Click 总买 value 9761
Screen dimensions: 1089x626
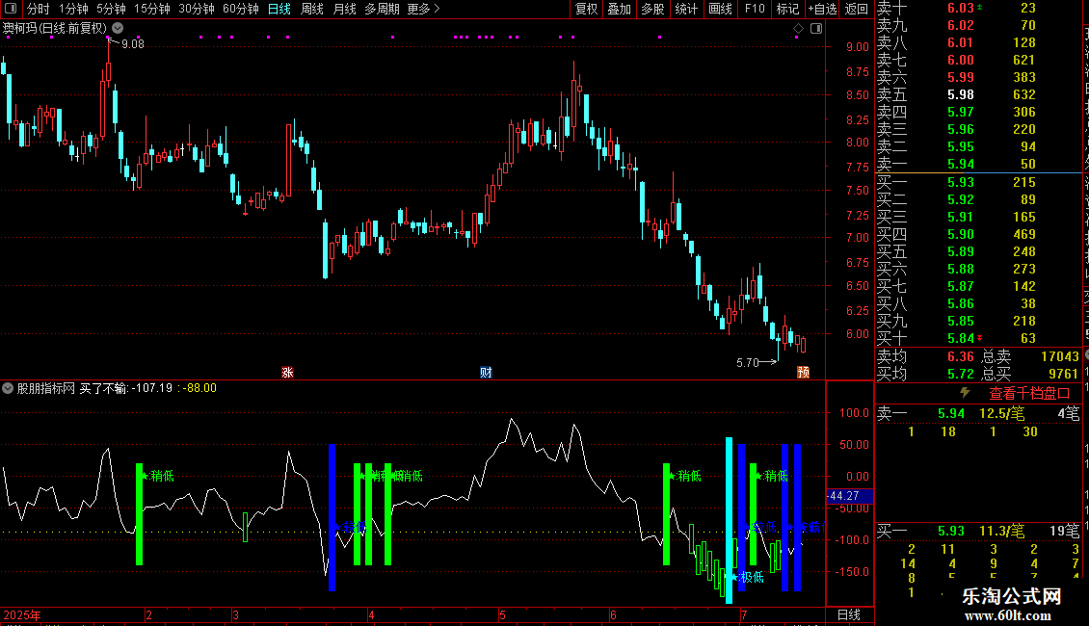[x=1063, y=374]
